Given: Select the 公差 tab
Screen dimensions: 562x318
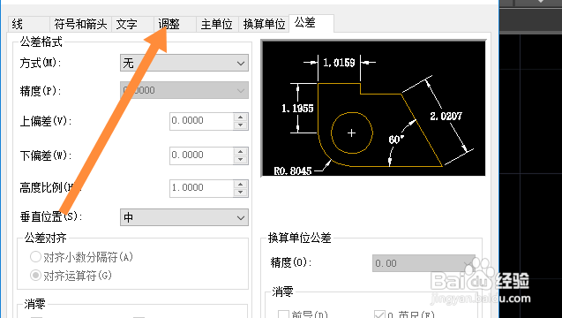Looking at the screenshot, I should (311, 23).
